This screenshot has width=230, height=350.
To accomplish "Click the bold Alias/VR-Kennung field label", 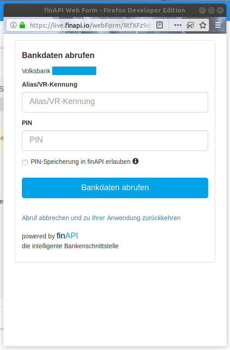I will (x=49, y=84).
